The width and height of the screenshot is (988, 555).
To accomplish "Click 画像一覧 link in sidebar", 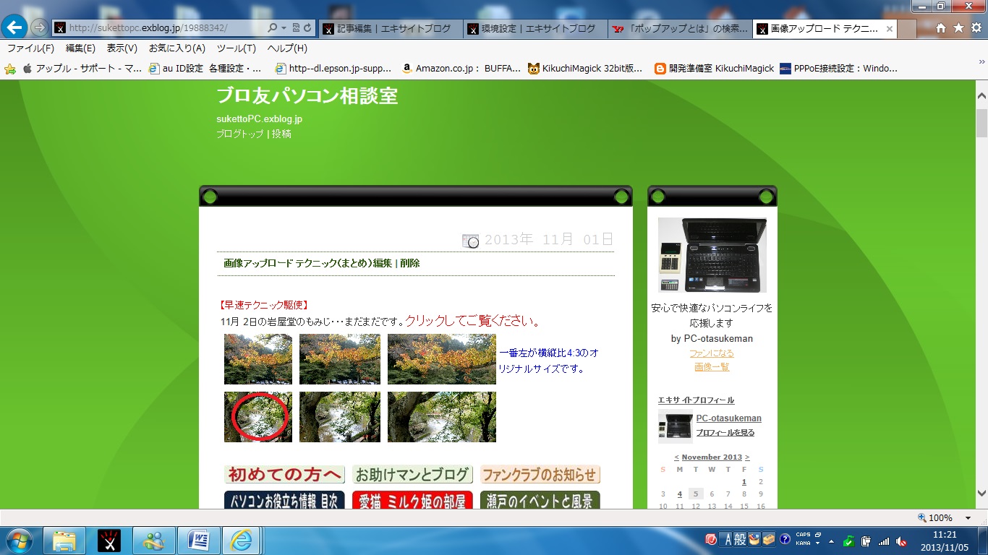I will tap(712, 367).
